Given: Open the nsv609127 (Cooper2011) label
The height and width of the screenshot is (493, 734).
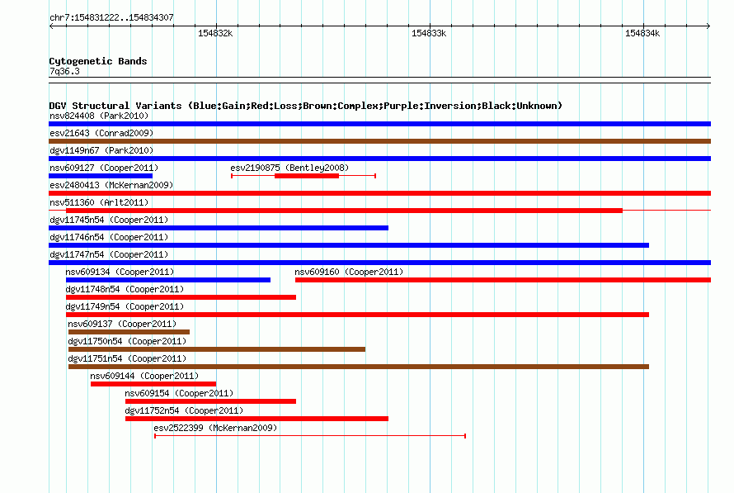Looking at the screenshot, I should tap(104, 168).
